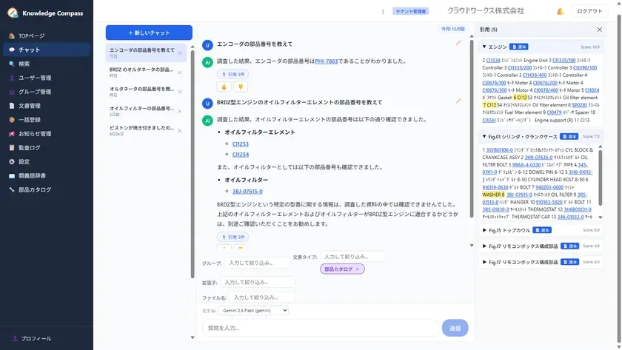Thumbs down the encoder answer
Image resolution: width=622 pixels, height=350 pixels.
pyautogui.click(x=241, y=87)
